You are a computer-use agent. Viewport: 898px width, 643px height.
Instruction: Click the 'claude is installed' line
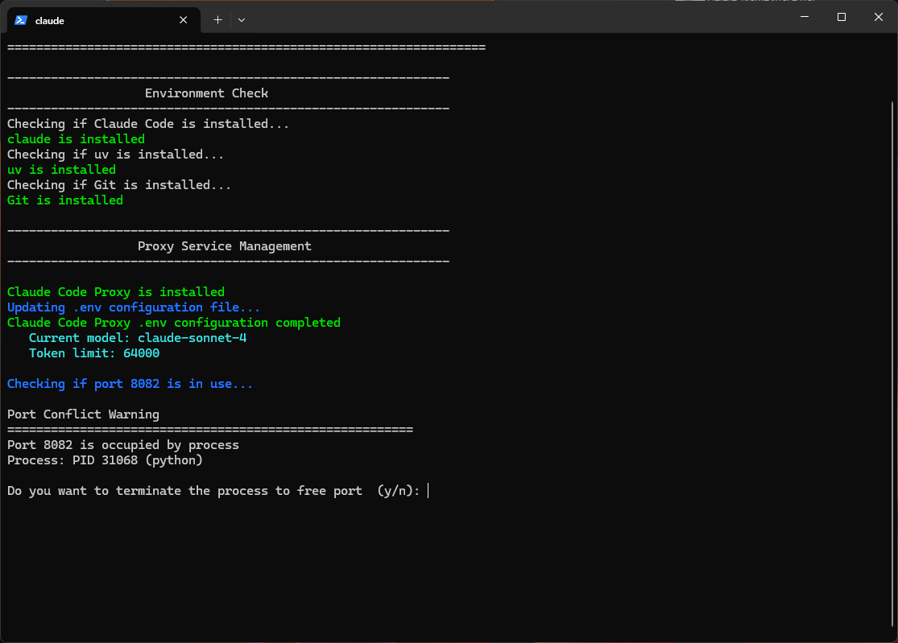pyautogui.click(x=77, y=139)
